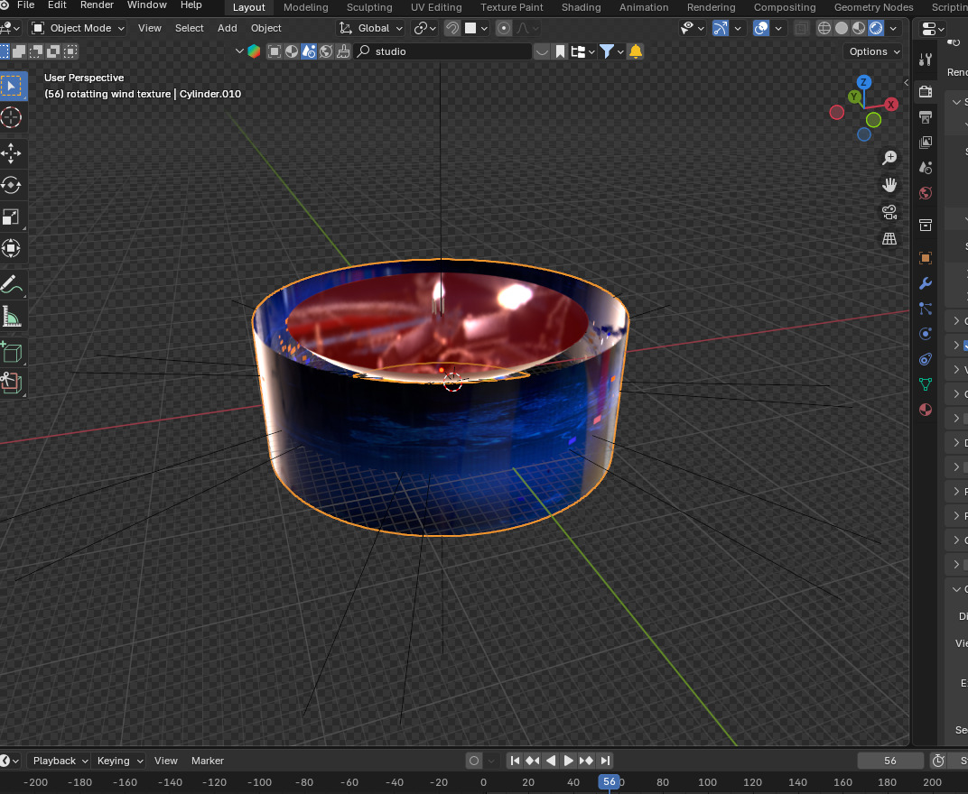968x794 pixels.
Task: Toggle viewport gizmos display
Action: (721, 28)
